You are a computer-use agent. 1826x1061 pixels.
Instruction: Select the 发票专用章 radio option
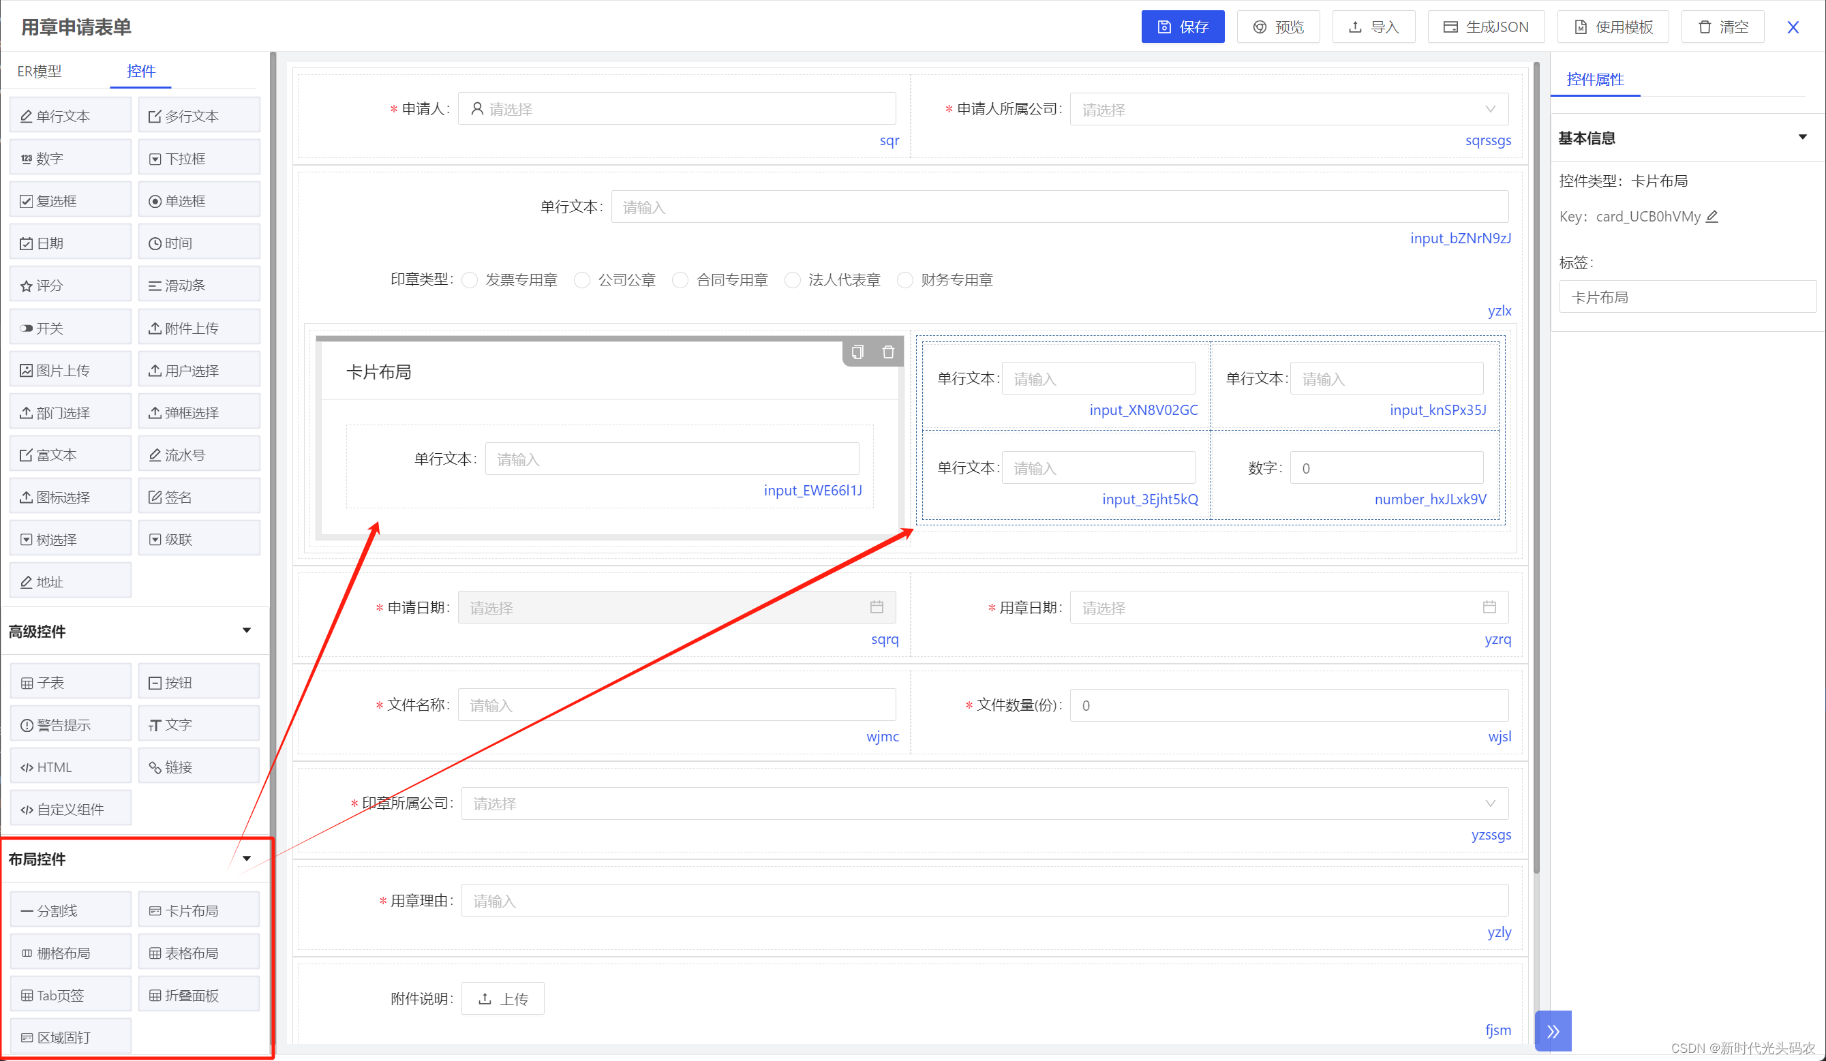click(x=470, y=280)
